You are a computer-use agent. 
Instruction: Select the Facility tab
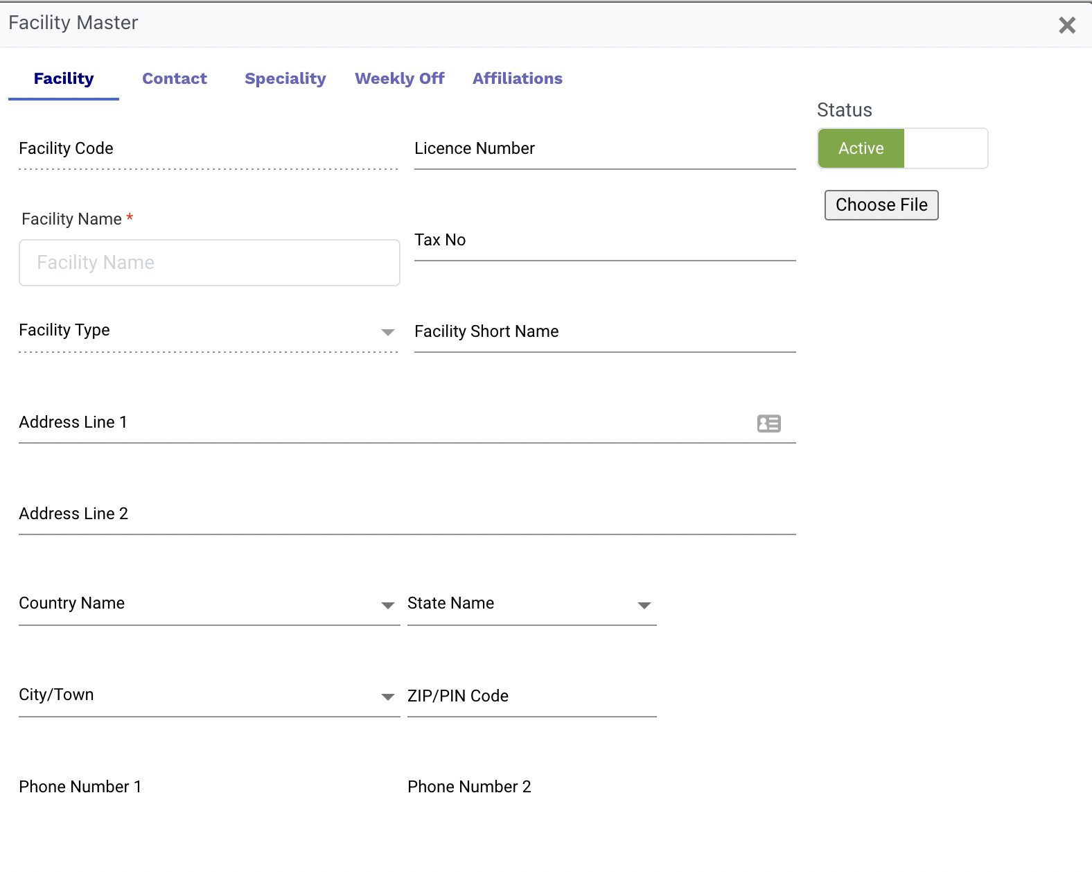tap(64, 79)
